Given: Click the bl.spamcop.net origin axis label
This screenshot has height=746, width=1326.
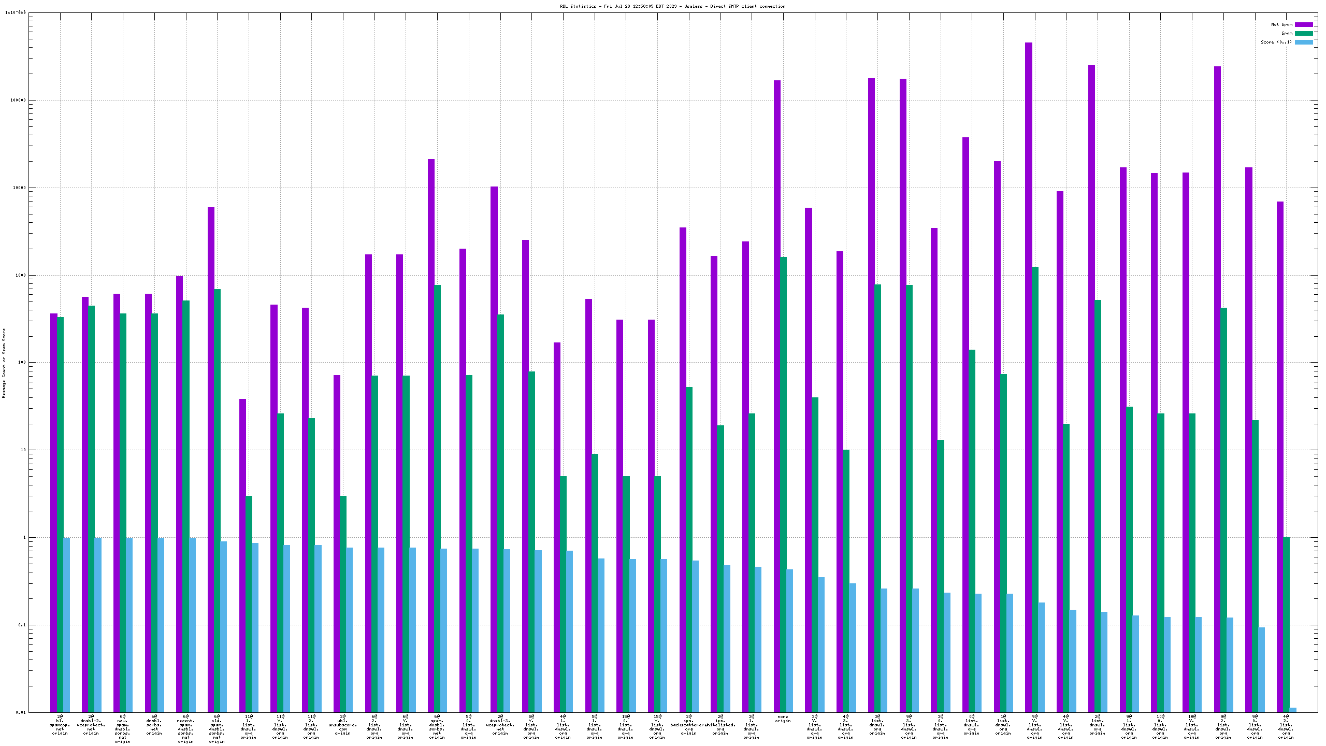Looking at the screenshot, I should pyautogui.click(x=60, y=725).
